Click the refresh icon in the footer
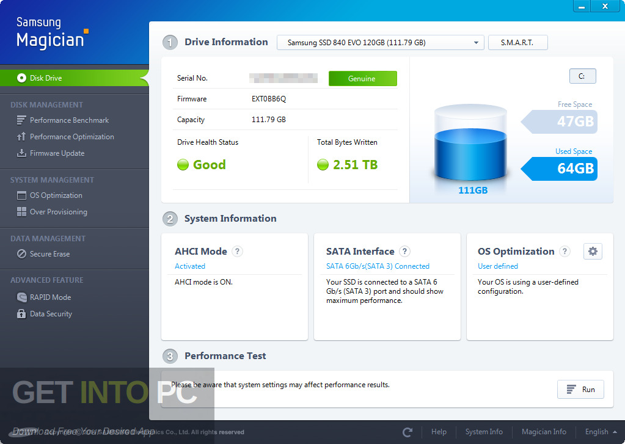The height and width of the screenshot is (444, 625). point(408,432)
